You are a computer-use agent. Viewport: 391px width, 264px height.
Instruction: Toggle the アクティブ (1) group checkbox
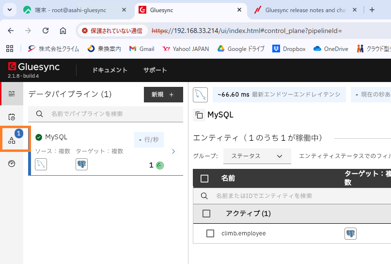[206, 214]
